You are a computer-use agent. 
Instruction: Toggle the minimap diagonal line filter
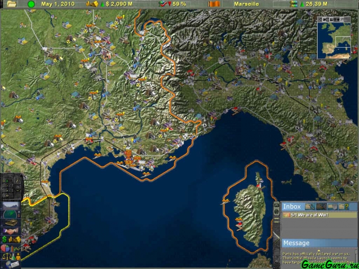pyautogui.click(x=342, y=19)
